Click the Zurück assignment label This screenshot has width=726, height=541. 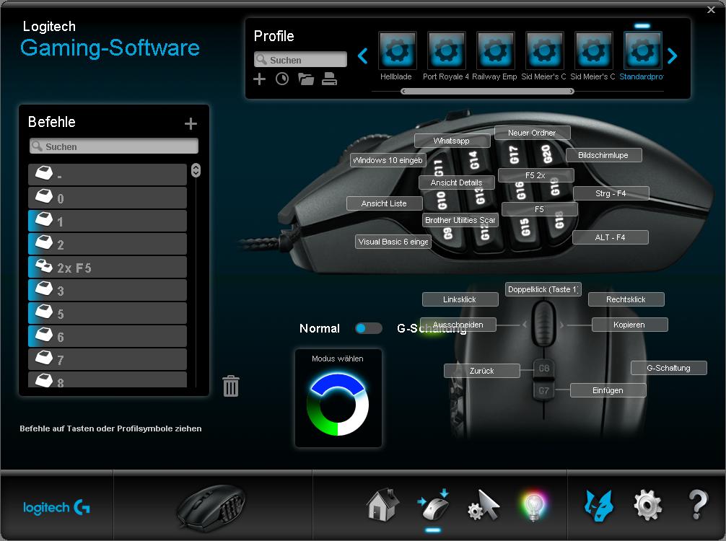(x=482, y=371)
